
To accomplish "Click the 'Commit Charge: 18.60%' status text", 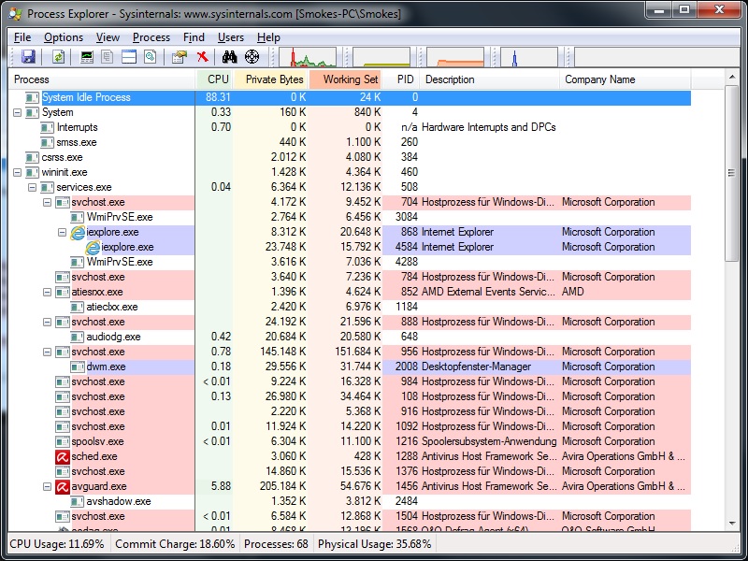I will pyautogui.click(x=175, y=544).
